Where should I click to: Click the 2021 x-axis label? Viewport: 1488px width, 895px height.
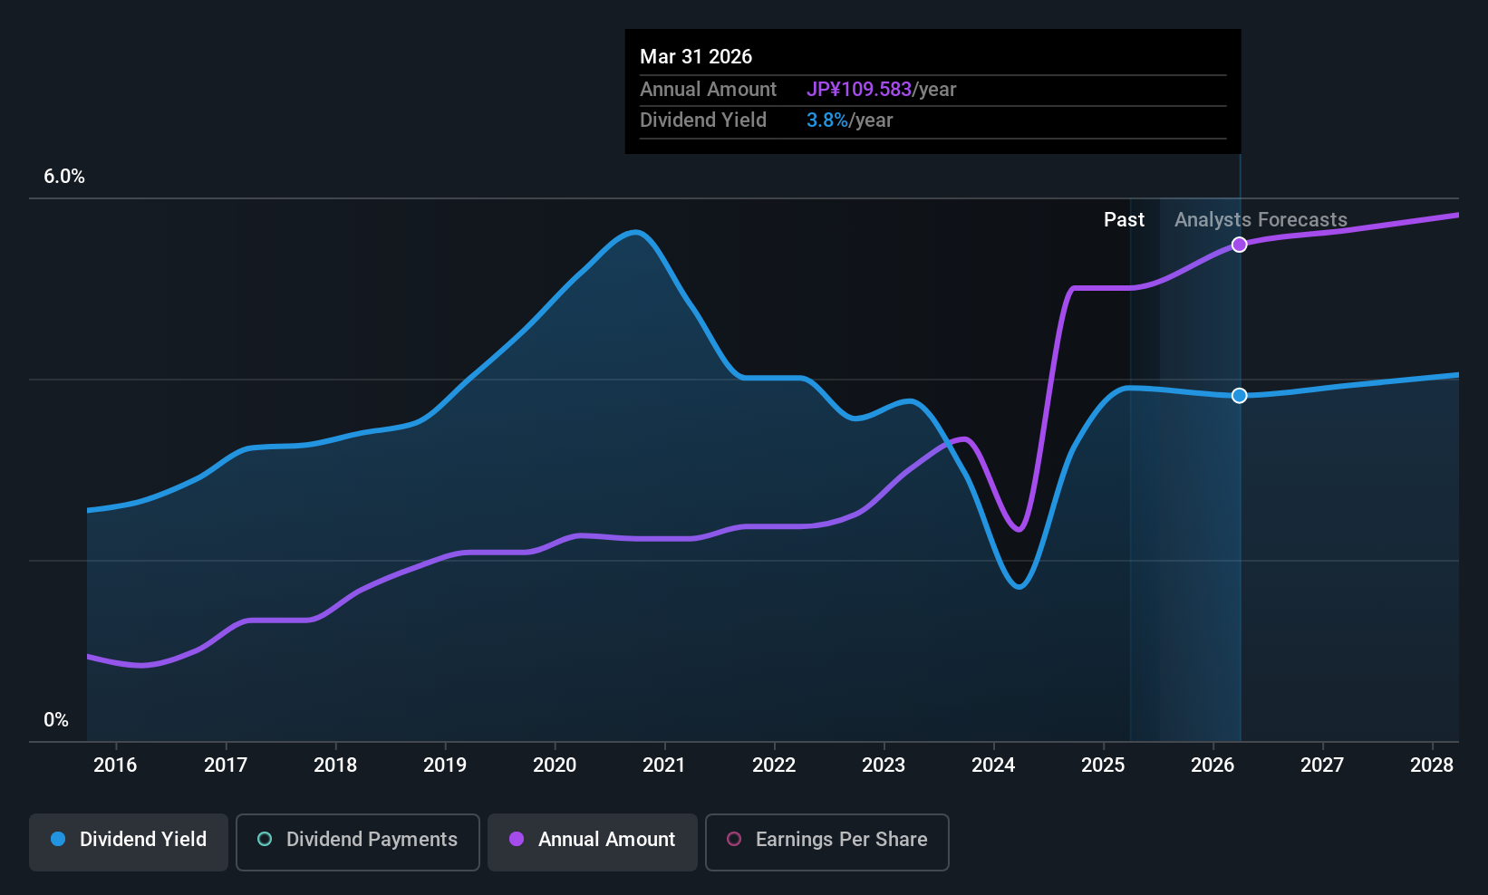664,765
